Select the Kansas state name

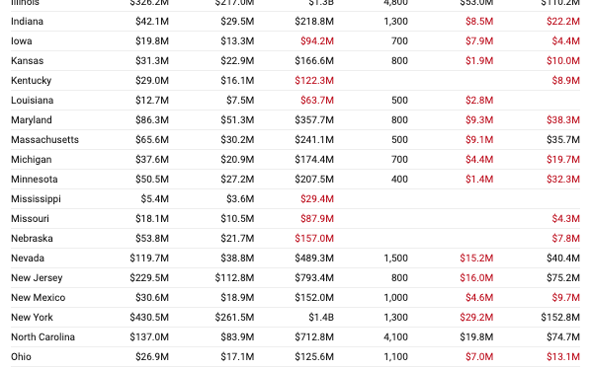(27, 61)
